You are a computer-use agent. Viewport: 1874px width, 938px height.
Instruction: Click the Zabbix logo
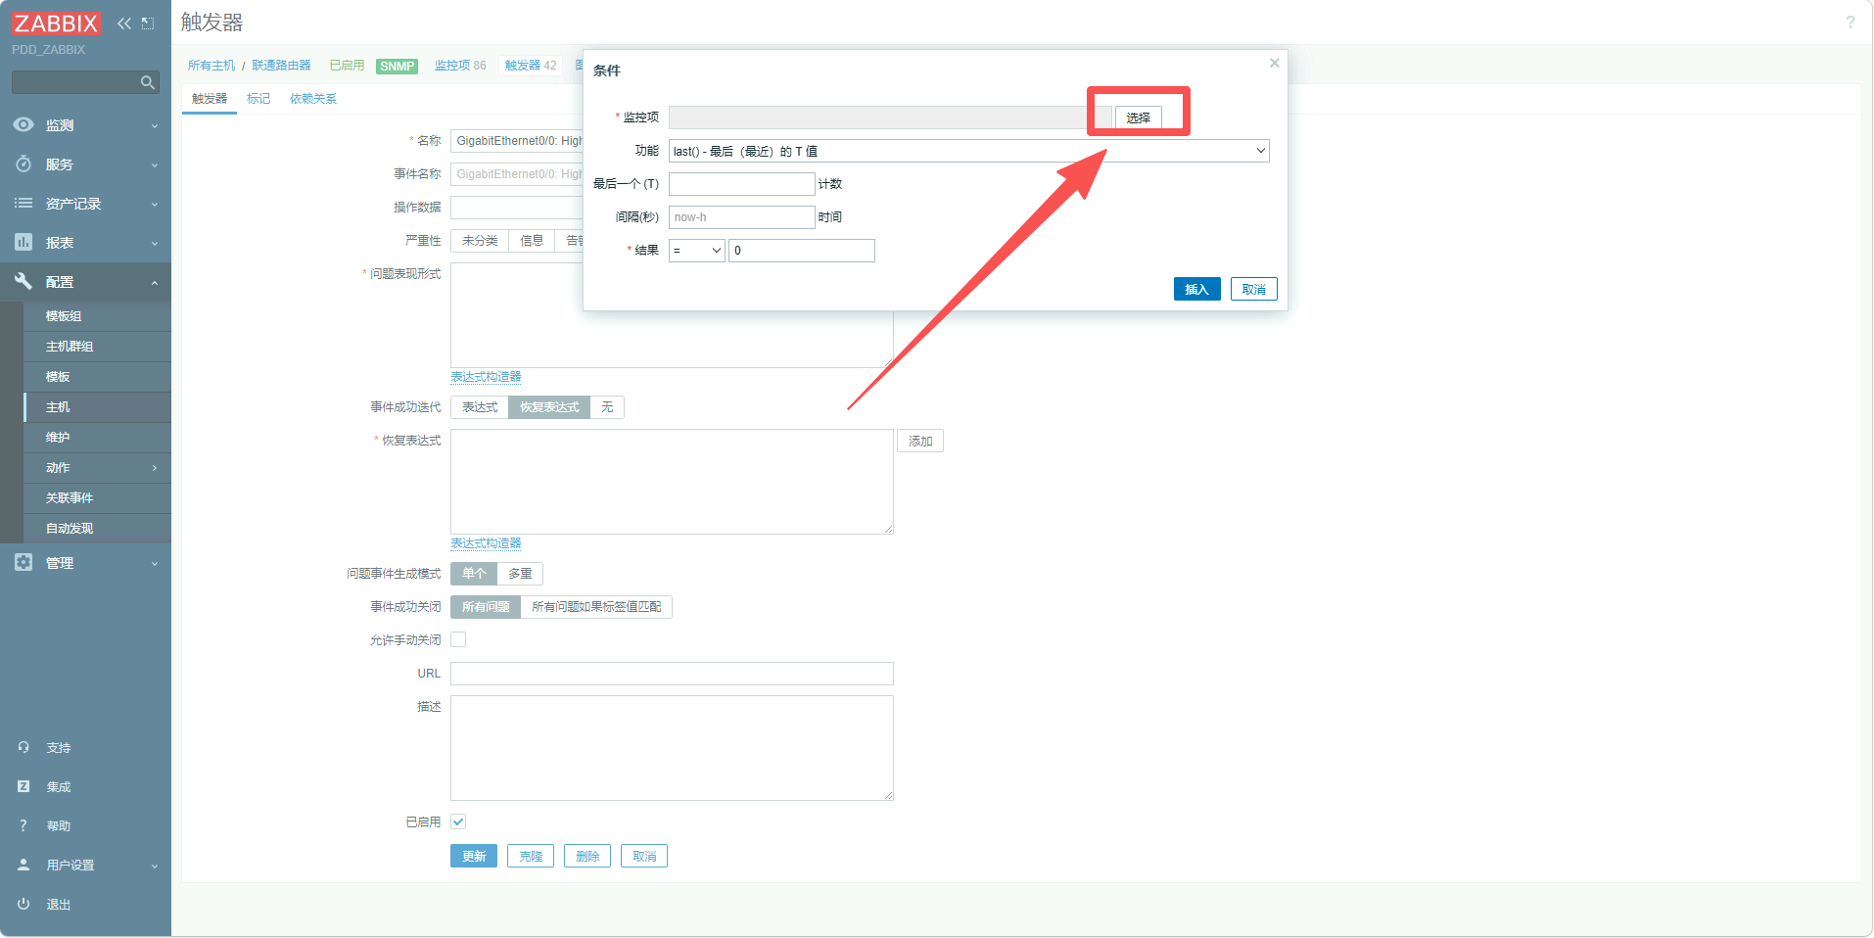tap(56, 23)
